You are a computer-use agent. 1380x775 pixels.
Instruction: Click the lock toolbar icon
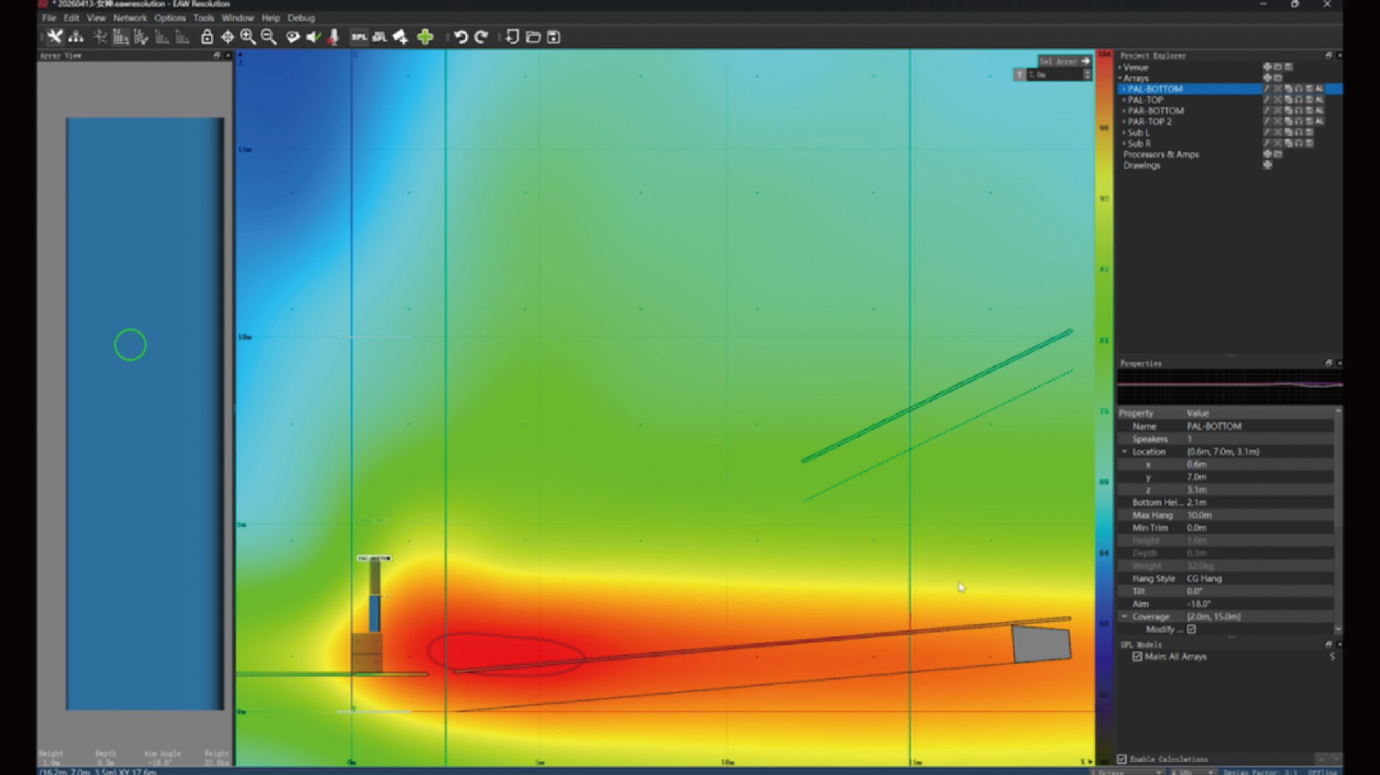pyautogui.click(x=206, y=37)
